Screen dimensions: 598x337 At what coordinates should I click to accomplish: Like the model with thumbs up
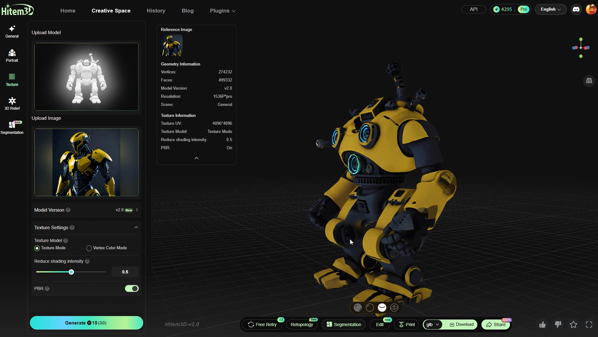(x=542, y=324)
